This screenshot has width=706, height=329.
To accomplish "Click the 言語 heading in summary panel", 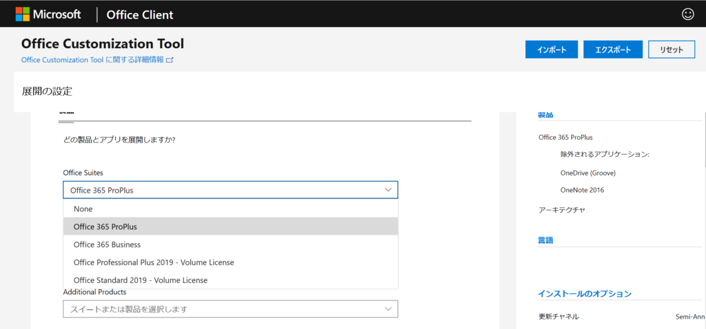I will point(545,240).
